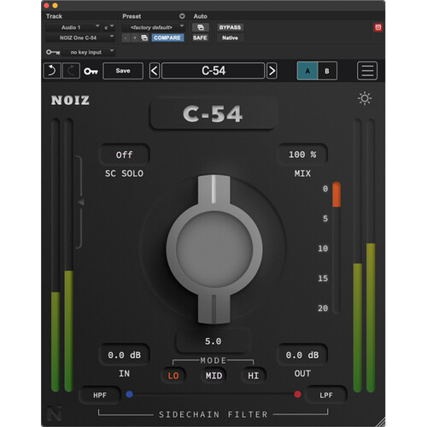Click the Native button

[x=230, y=38]
